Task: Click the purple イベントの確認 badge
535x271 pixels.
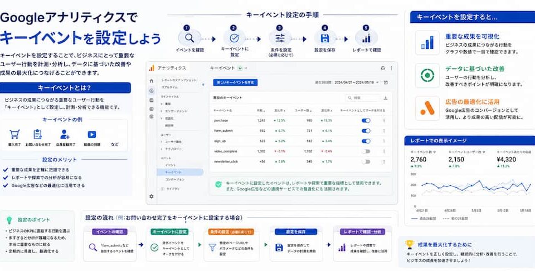Action: pos(110,232)
